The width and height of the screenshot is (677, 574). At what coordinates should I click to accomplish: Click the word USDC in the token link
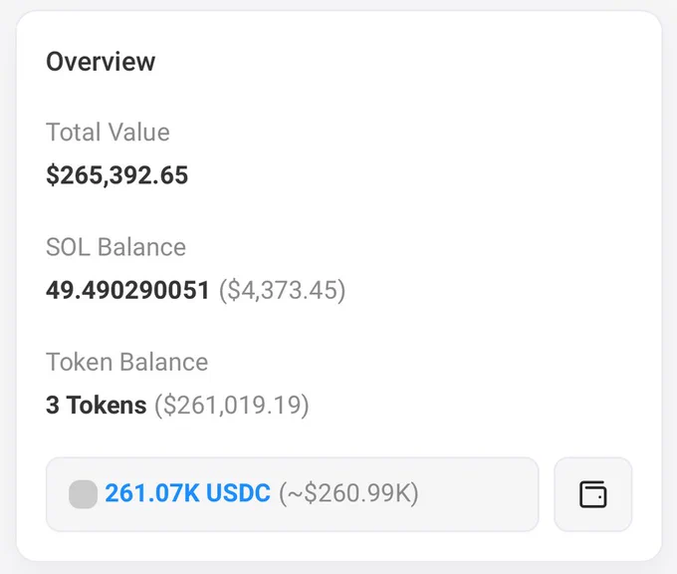(238, 493)
